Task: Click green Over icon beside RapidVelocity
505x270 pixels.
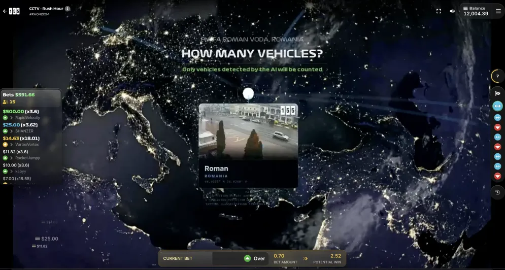Action: (5, 118)
